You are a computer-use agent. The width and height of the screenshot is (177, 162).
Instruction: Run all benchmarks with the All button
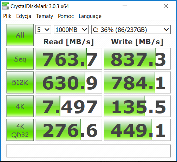point(20,35)
